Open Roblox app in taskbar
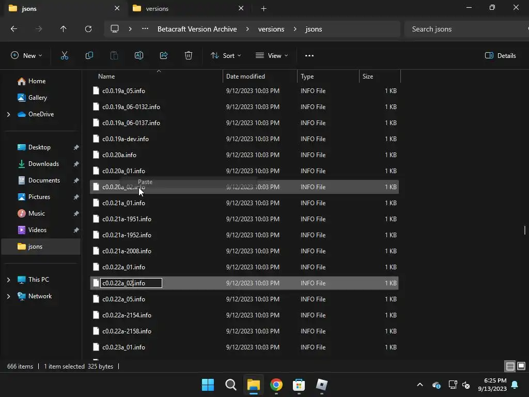This screenshot has height=397, width=529. pyautogui.click(x=321, y=385)
